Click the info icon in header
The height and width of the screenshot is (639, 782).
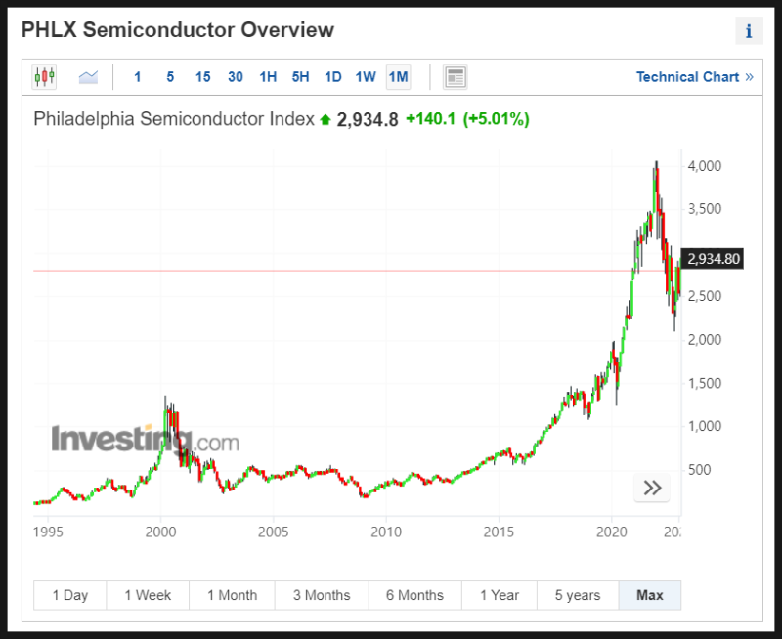click(749, 31)
